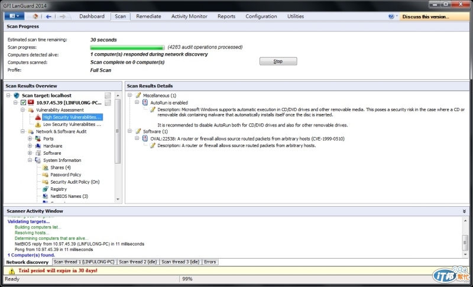The width and height of the screenshot is (473, 287).
Task: Click Discuss this version link
Action: click(425, 17)
